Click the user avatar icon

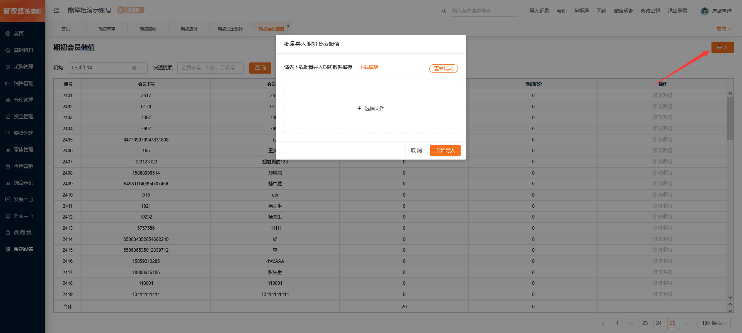(x=705, y=11)
